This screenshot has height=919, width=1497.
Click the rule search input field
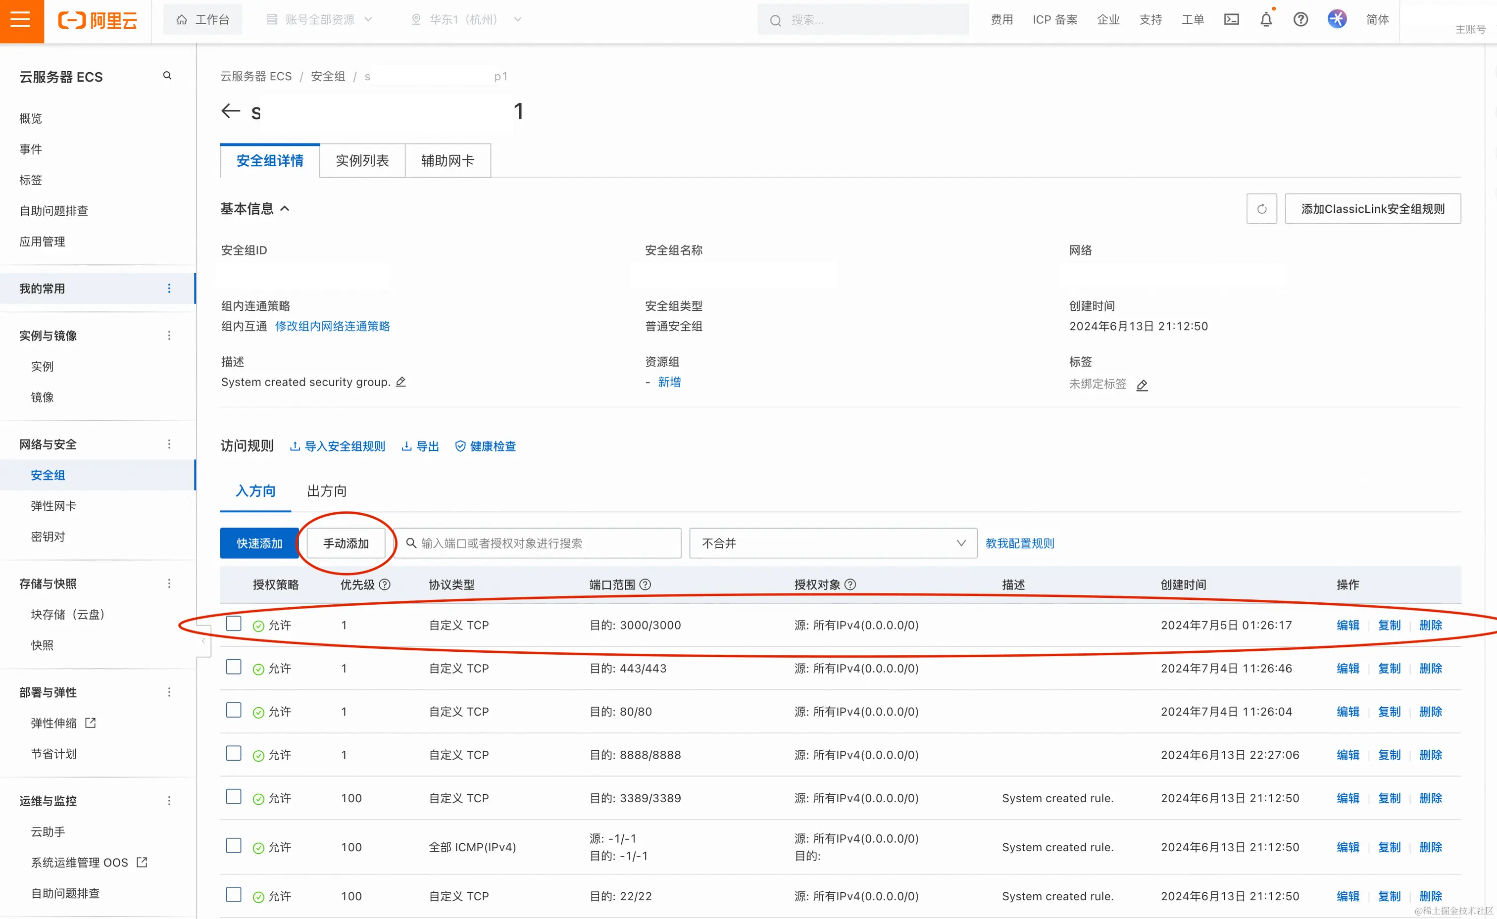[x=538, y=543]
